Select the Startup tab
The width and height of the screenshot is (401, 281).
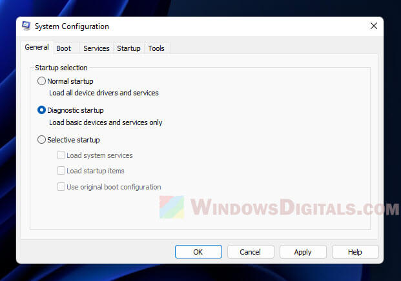129,48
